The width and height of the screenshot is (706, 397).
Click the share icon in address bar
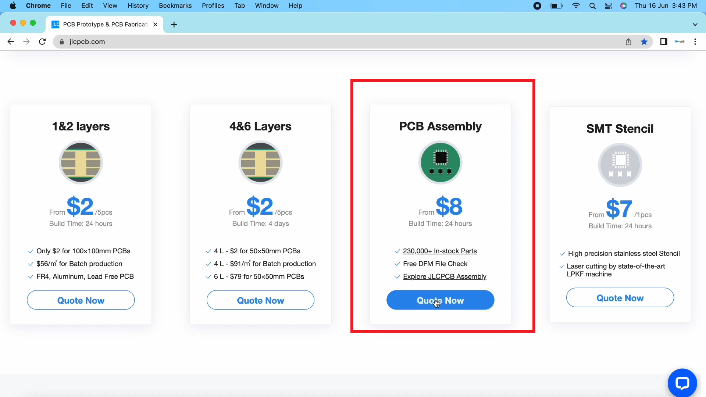(x=628, y=42)
